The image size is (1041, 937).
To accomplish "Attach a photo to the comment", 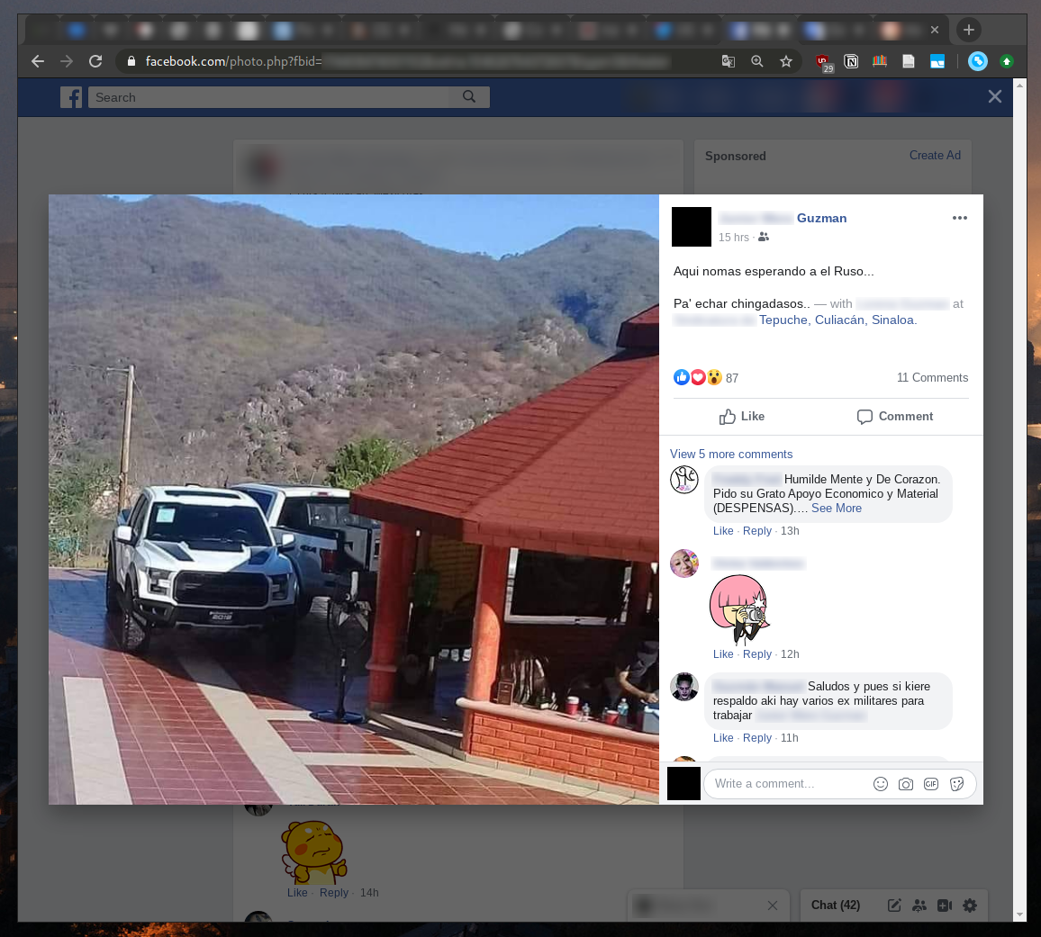I will click(906, 784).
